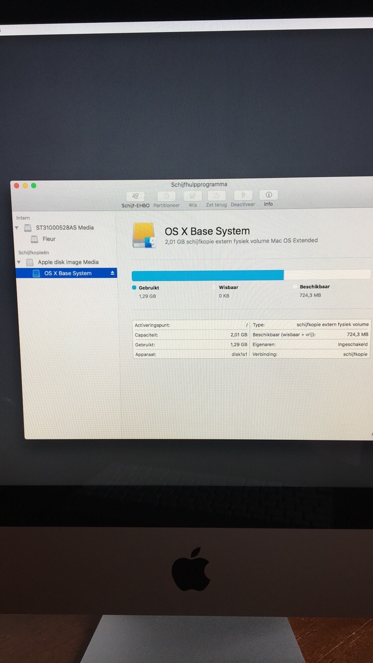Collapse the ST31000528AS Media disclosure triangle

(17, 228)
